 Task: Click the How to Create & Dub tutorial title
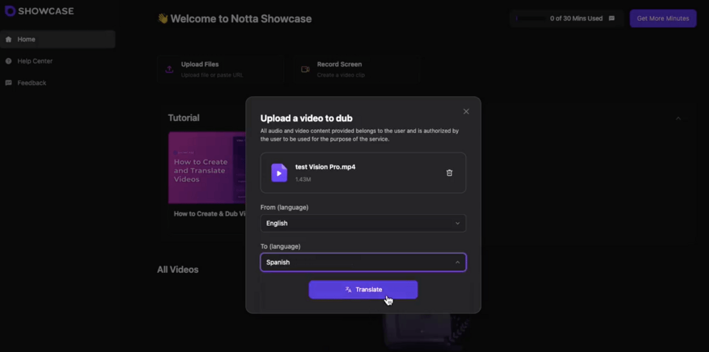(210, 214)
